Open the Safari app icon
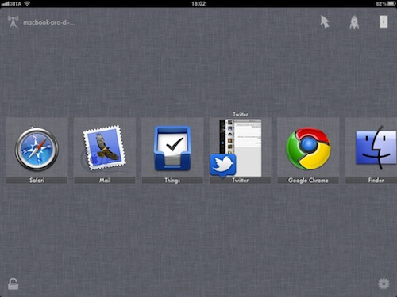This screenshot has height=297, width=397. point(37,149)
